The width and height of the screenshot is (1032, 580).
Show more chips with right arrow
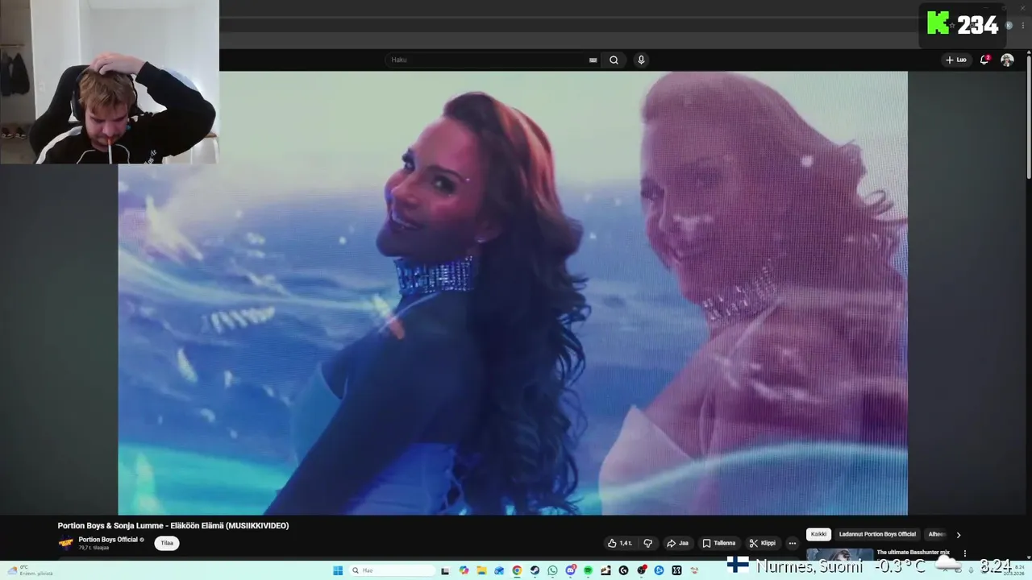[x=958, y=535]
